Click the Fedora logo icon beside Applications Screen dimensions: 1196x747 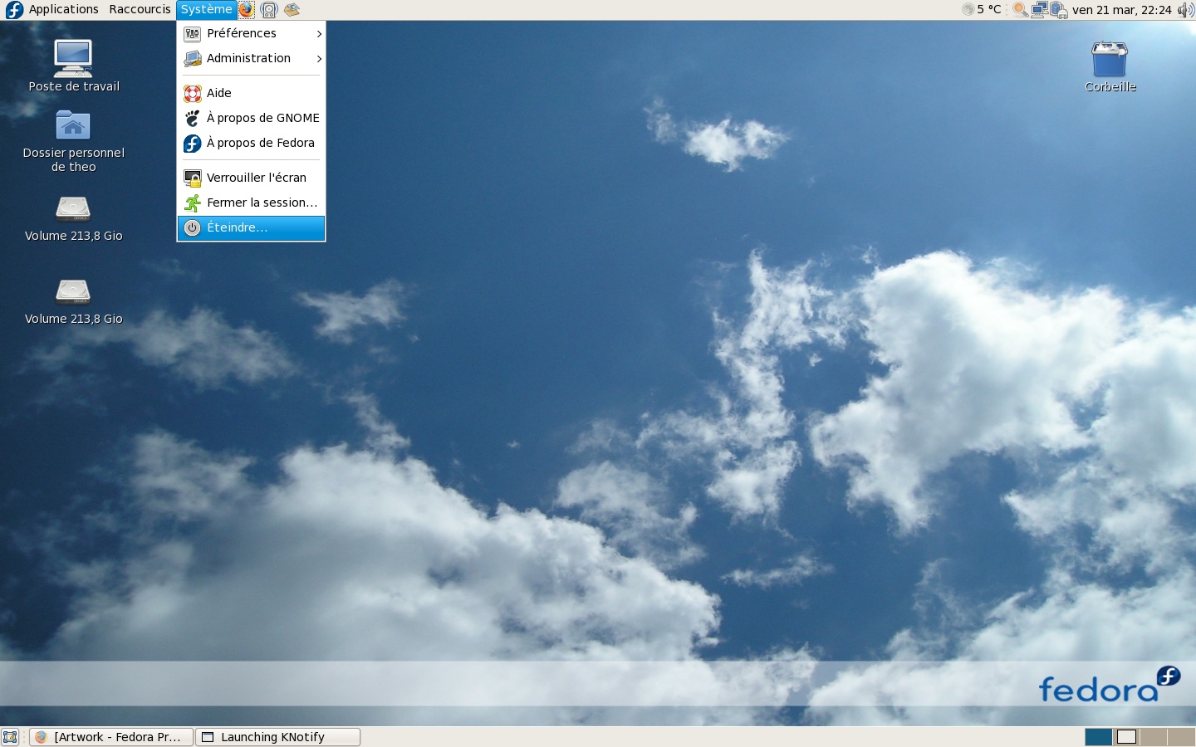[x=14, y=10]
